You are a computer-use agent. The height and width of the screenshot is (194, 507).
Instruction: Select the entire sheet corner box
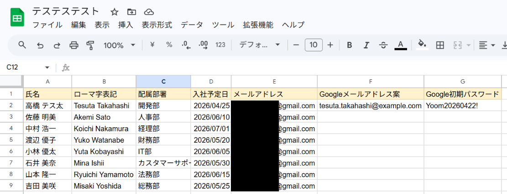tap(12, 81)
